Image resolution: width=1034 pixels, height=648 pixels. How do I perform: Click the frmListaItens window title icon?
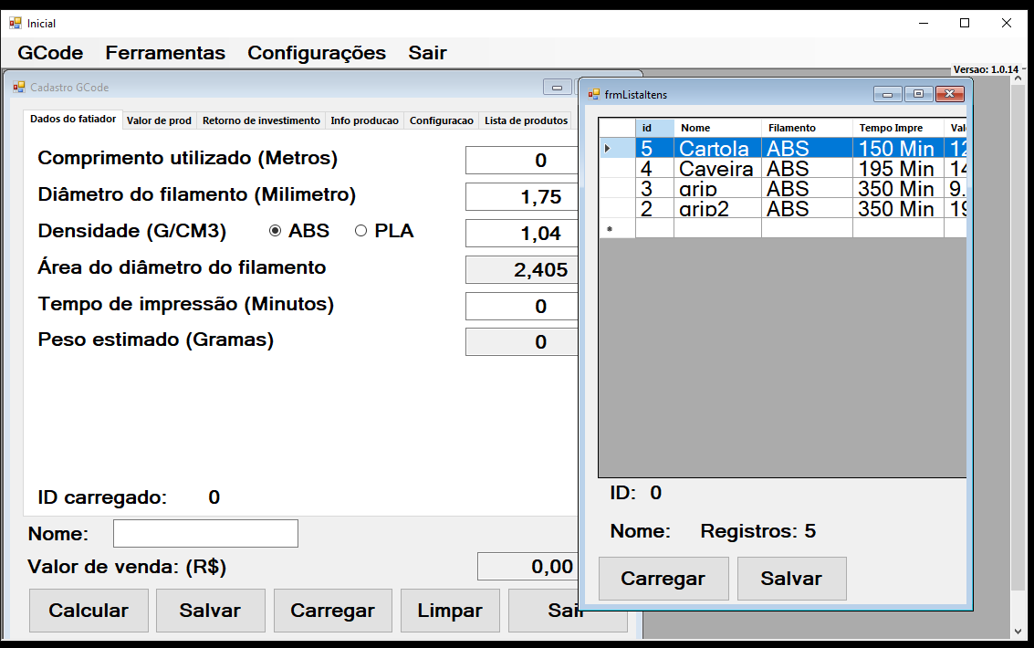click(x=594, y=94)
